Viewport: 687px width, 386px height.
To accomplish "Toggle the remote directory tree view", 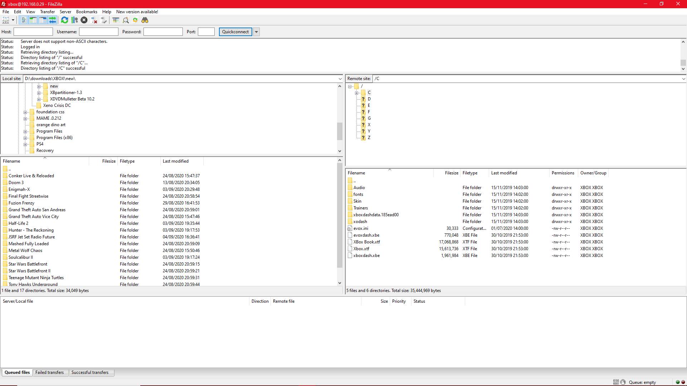I will (43, 20).
